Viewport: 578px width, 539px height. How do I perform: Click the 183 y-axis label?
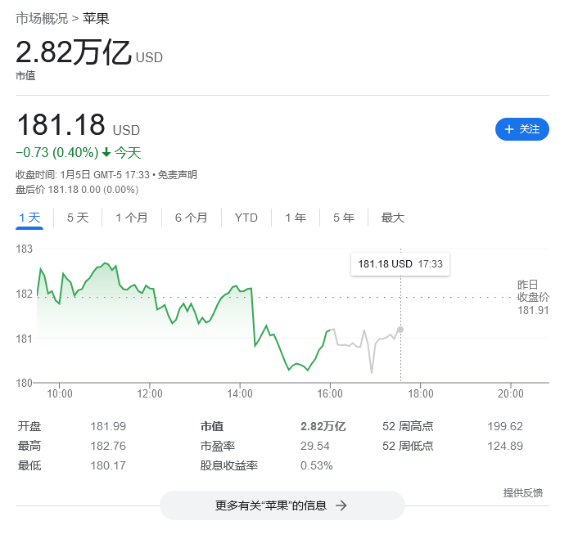click(24, 249)
